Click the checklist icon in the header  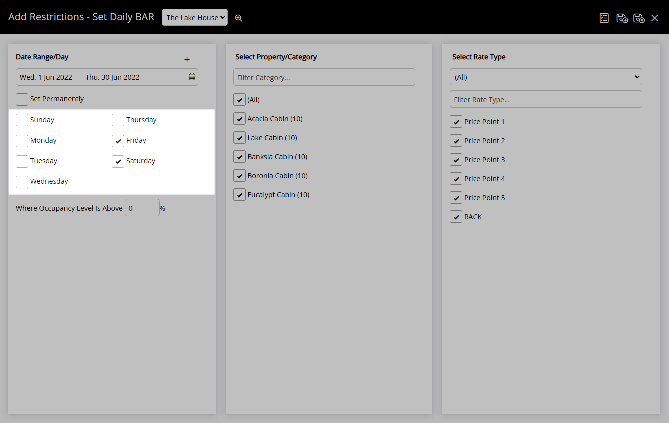click(x=604, y=18)
